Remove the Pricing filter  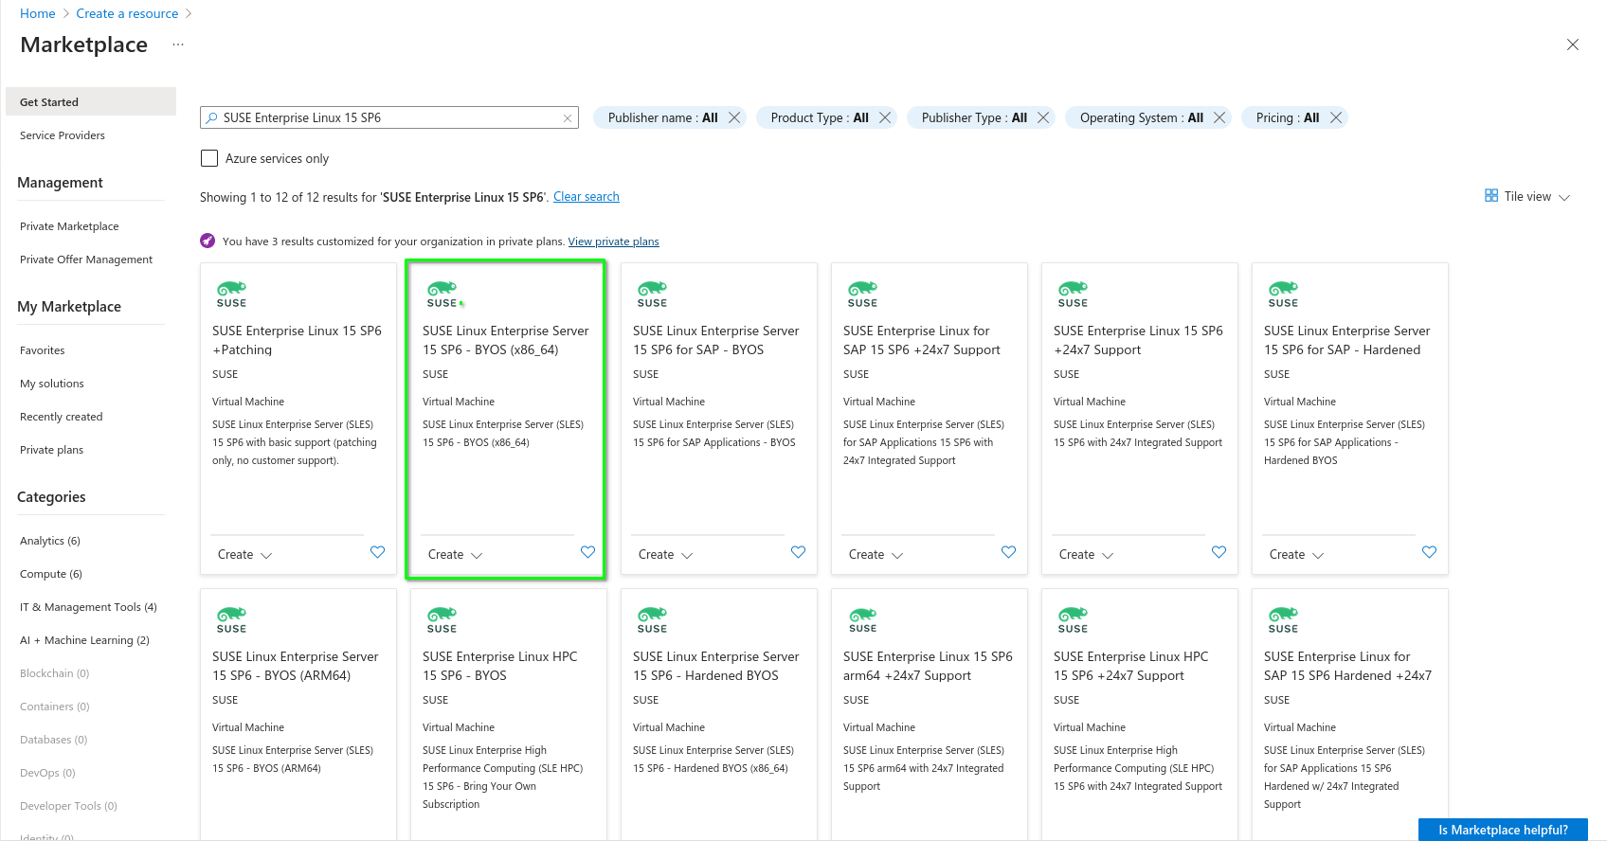click(x=1336, y=117)
